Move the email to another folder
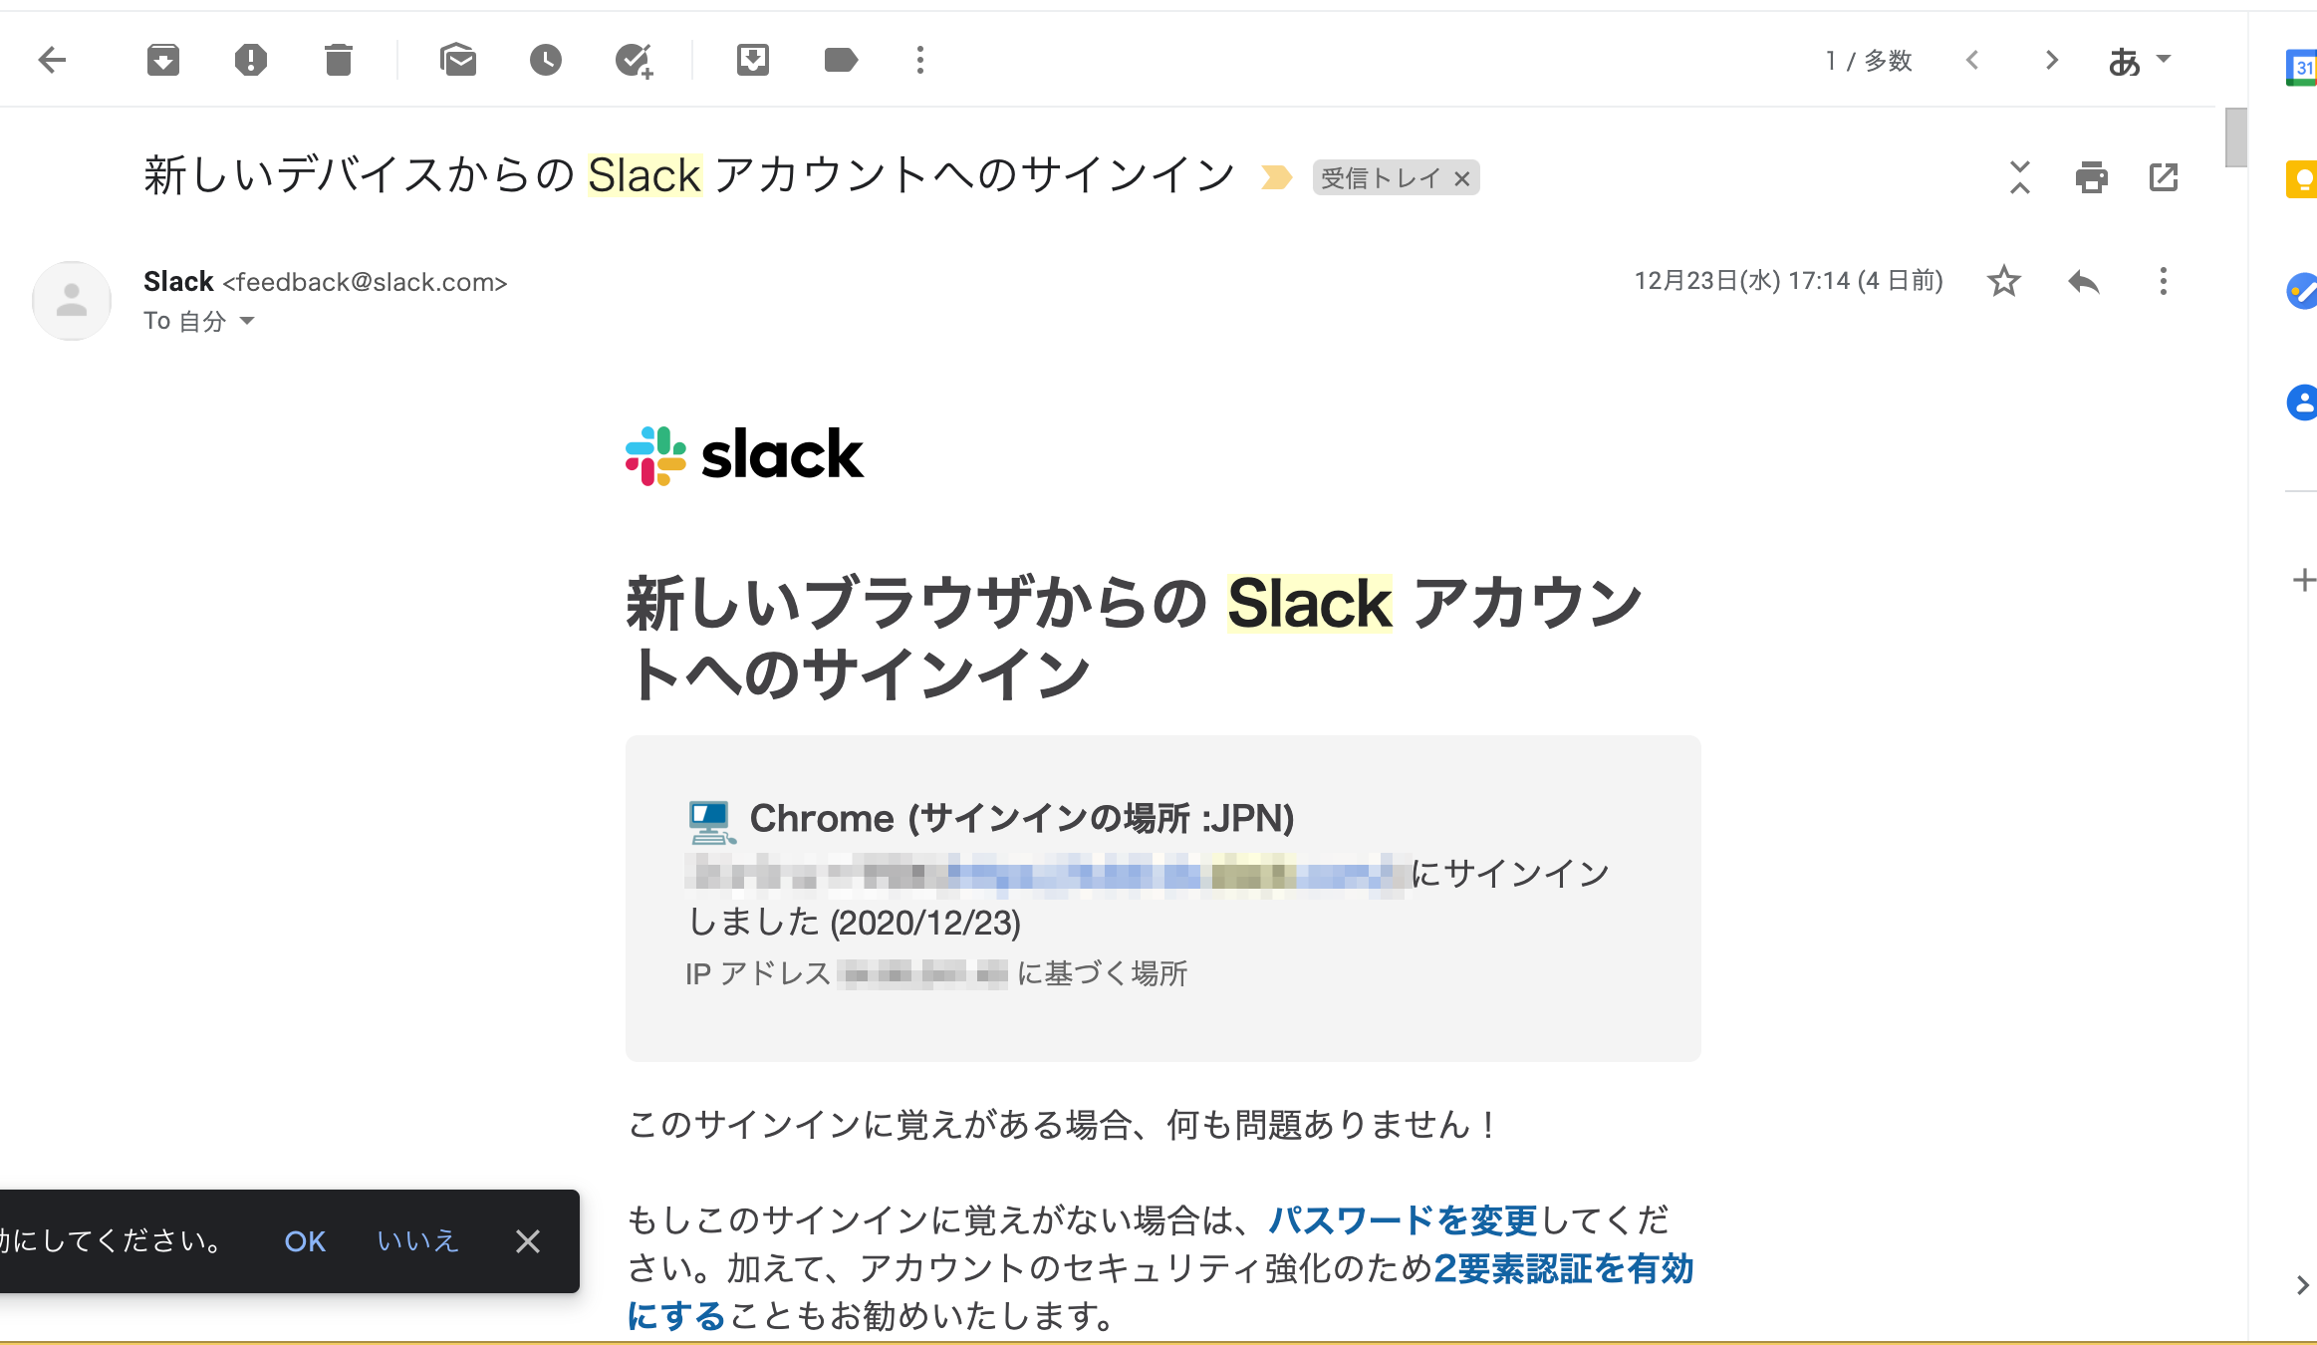2317x1345 pixels. coord(754,59)
